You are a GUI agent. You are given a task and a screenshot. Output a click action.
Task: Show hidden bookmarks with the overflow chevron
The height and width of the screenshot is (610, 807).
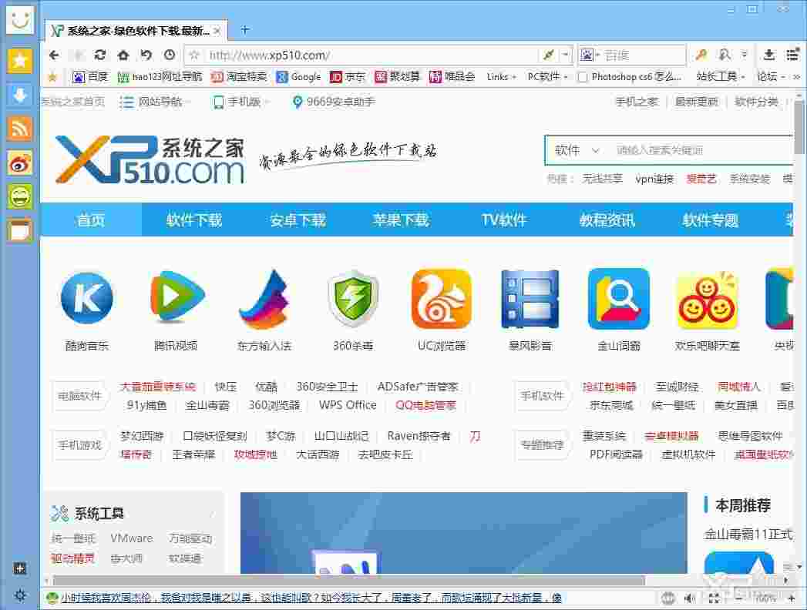[797, 77]
